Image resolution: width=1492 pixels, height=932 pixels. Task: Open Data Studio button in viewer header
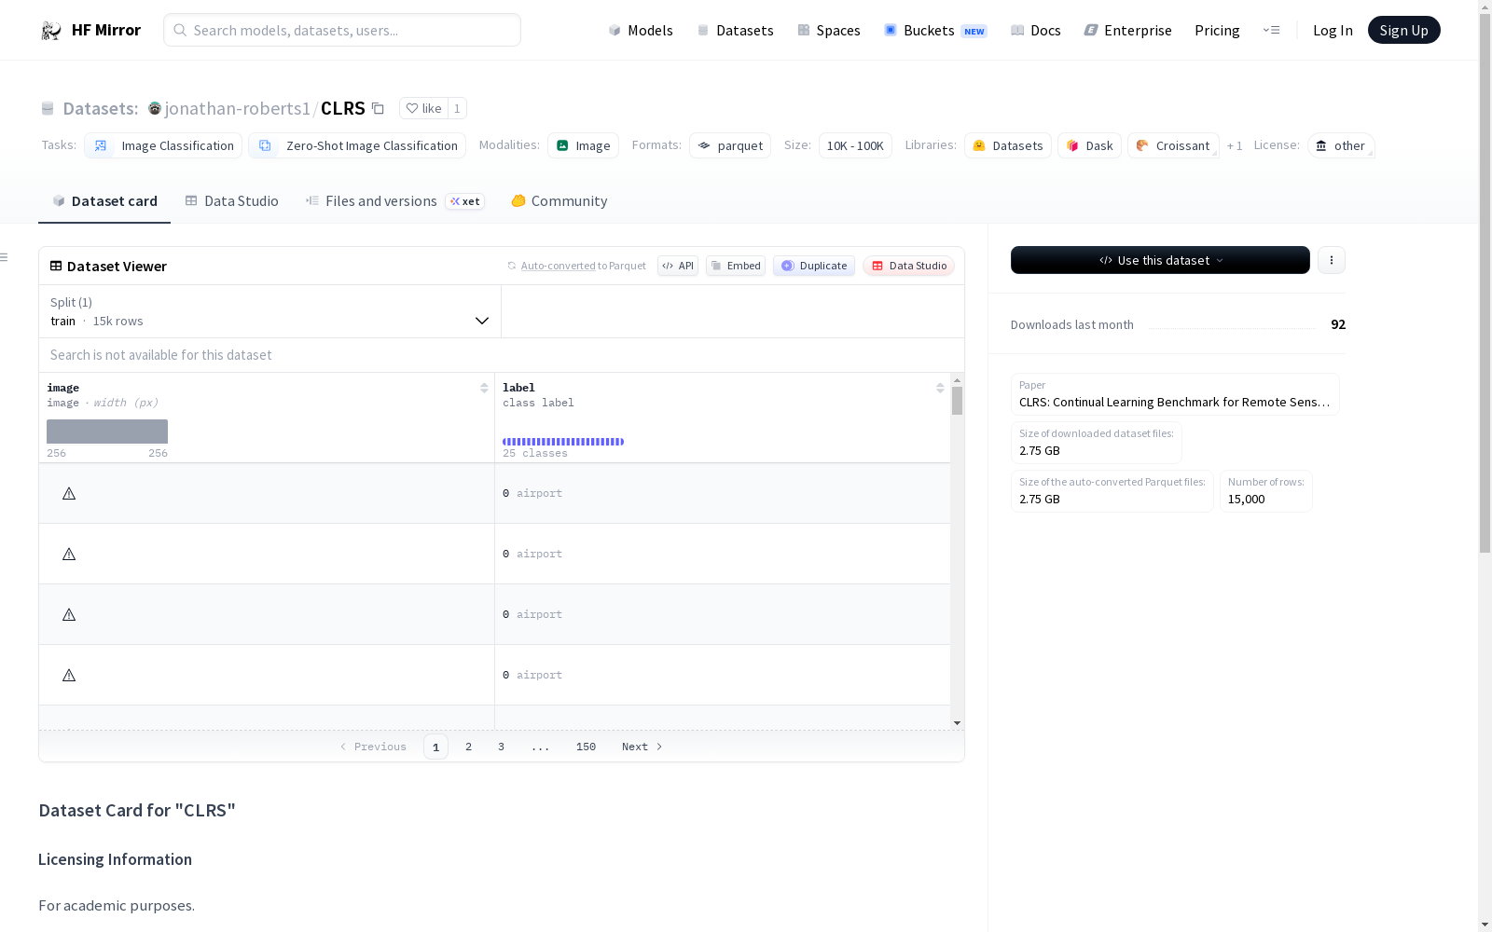(909, 266)
